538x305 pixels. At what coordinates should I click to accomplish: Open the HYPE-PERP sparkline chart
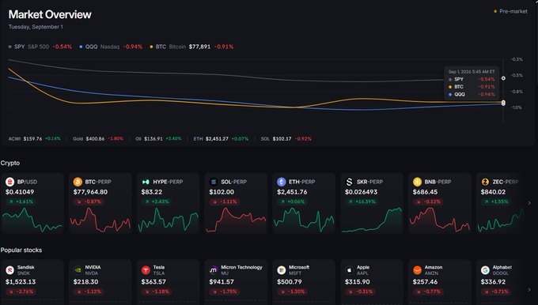pos(168,220)
